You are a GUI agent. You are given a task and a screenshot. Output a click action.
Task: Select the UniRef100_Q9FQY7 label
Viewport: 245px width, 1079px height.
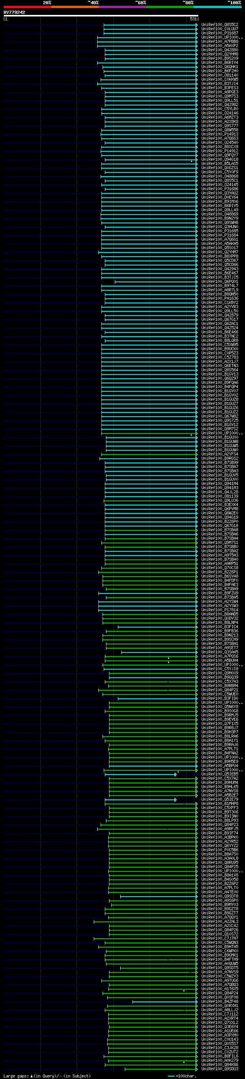[220, 155]
